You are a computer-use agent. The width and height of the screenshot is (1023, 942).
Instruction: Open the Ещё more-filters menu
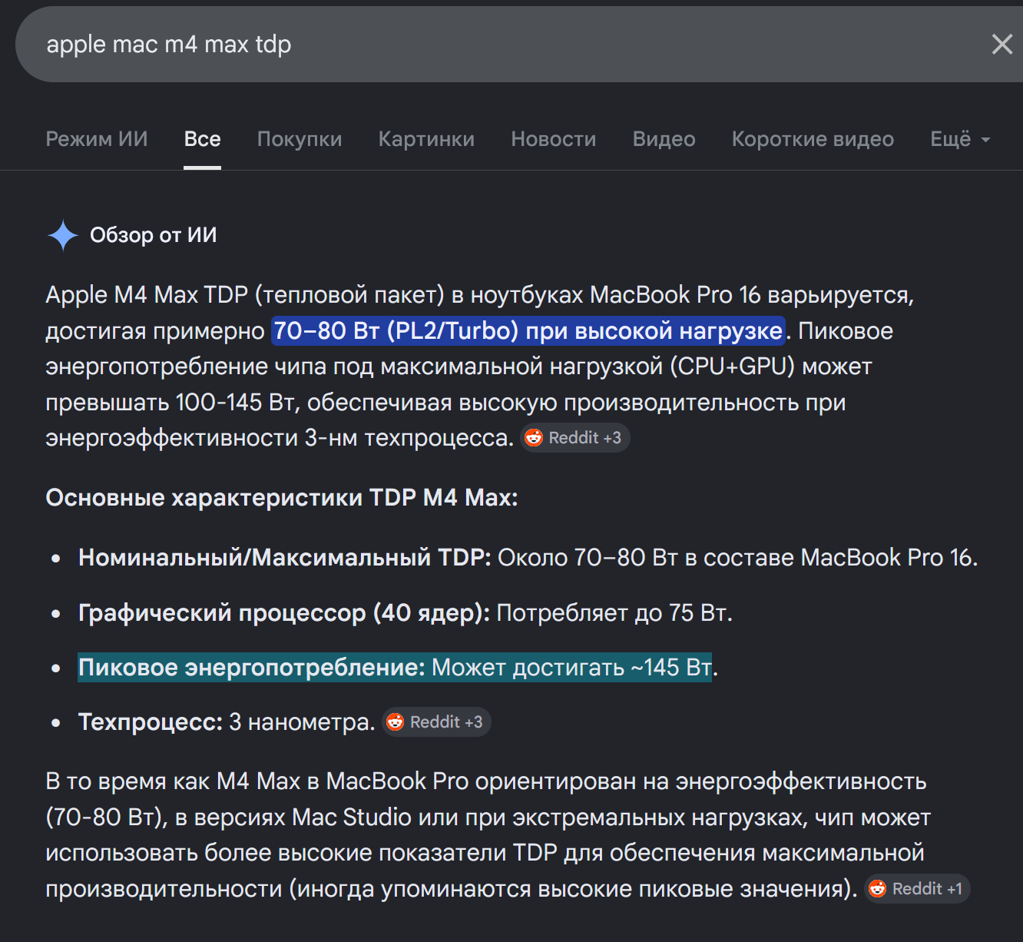click(x=960, y=139)
